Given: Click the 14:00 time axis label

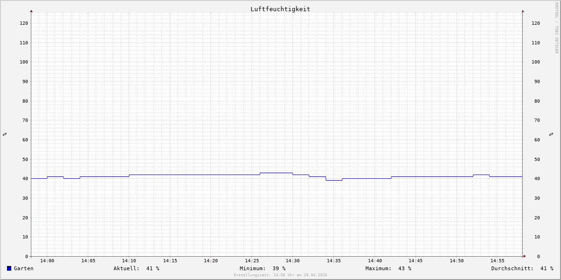Looking at the screenshot, I should click(47, 261).
